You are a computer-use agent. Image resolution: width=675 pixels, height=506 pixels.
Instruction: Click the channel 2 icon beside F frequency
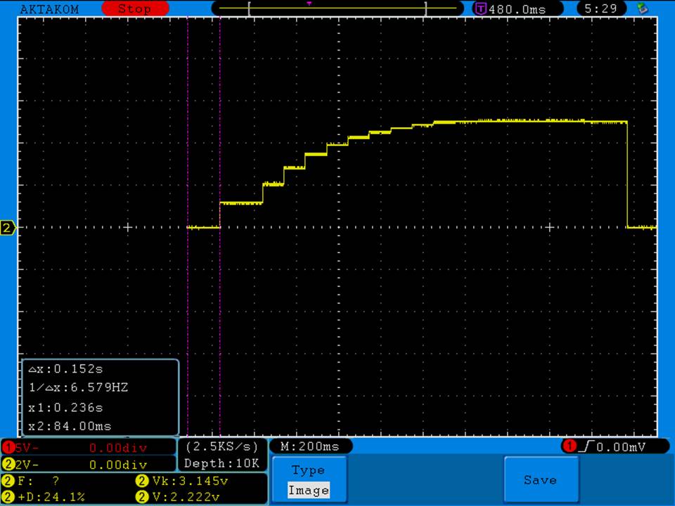[8, 481]
